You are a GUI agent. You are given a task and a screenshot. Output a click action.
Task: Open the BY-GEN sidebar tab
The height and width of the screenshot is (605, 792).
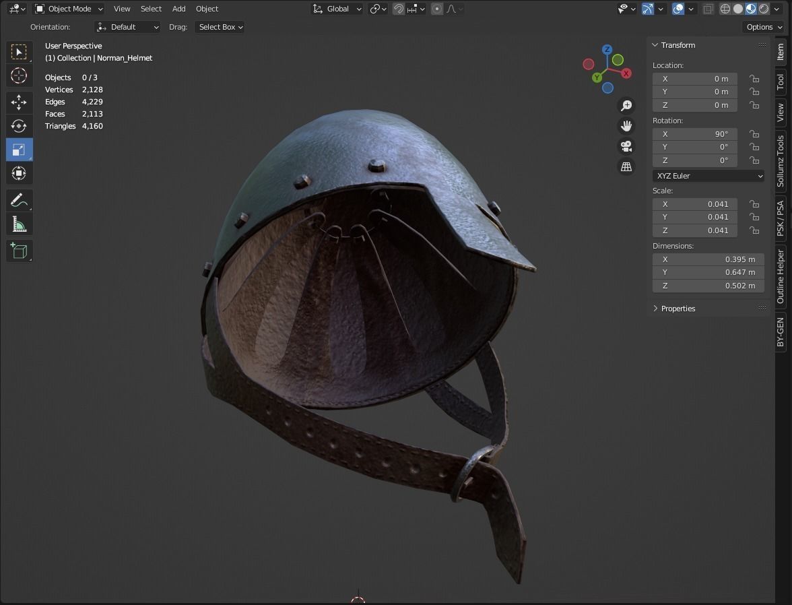[781, 332]
